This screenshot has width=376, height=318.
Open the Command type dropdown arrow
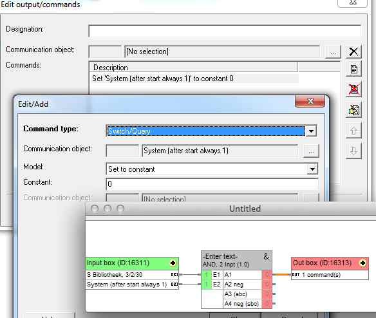[x=311, y=131]
